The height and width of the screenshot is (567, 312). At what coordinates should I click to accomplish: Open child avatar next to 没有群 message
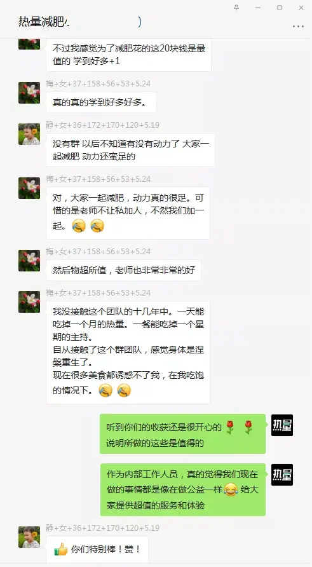(x=29, y=134)
